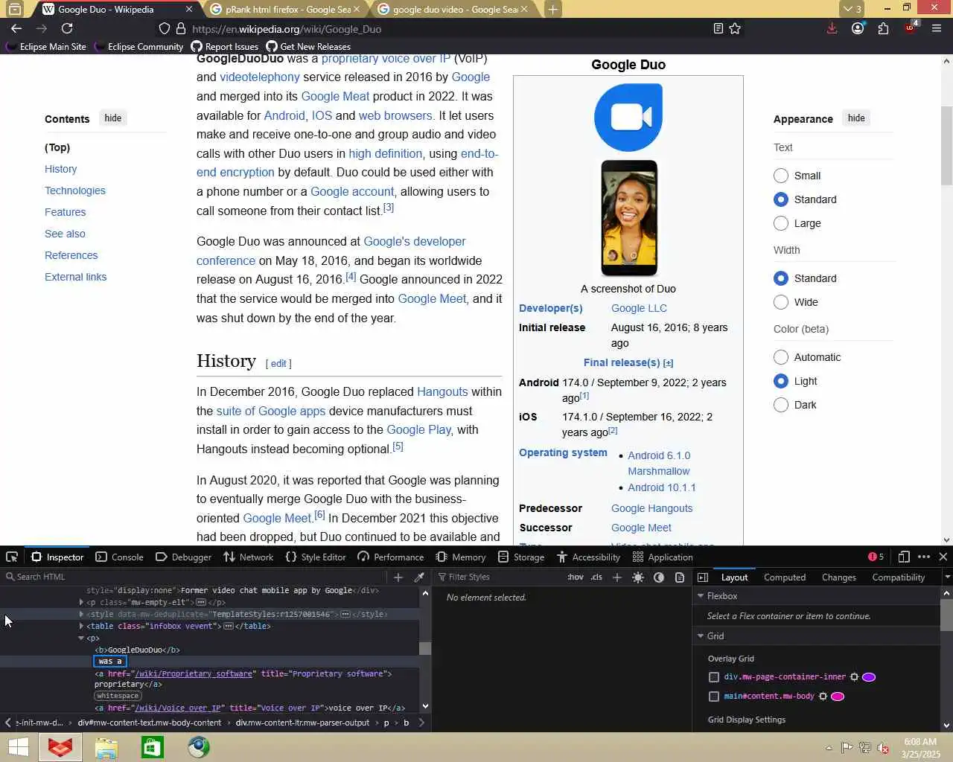Screen dimensions: 953x762
Task: Toggle the three-pane inspector view
Action: tap(702, 577)
